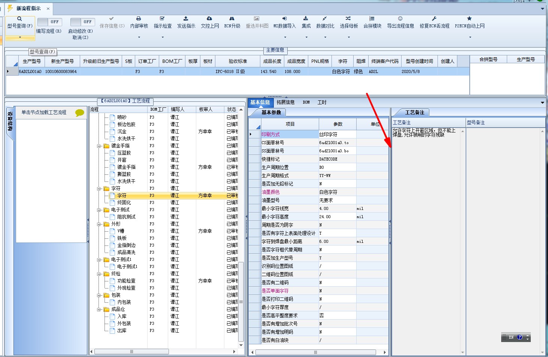Collapse the 成品仓 folder node
This screenshot has height=357, width=548.
pos(100,309)
